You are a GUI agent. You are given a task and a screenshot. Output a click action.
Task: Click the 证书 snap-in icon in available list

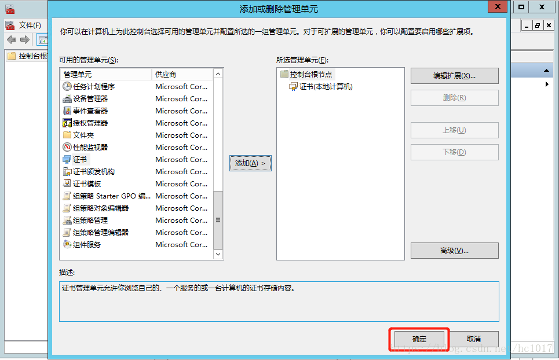(x=67, y=160)
